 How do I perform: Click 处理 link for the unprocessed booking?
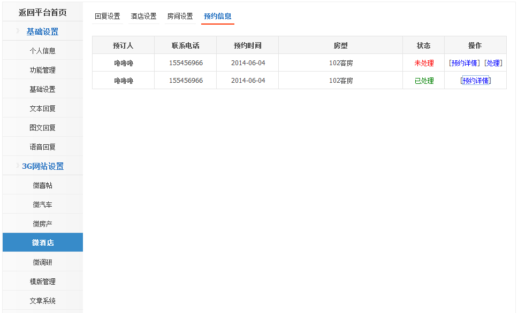(x=493, y=63)
